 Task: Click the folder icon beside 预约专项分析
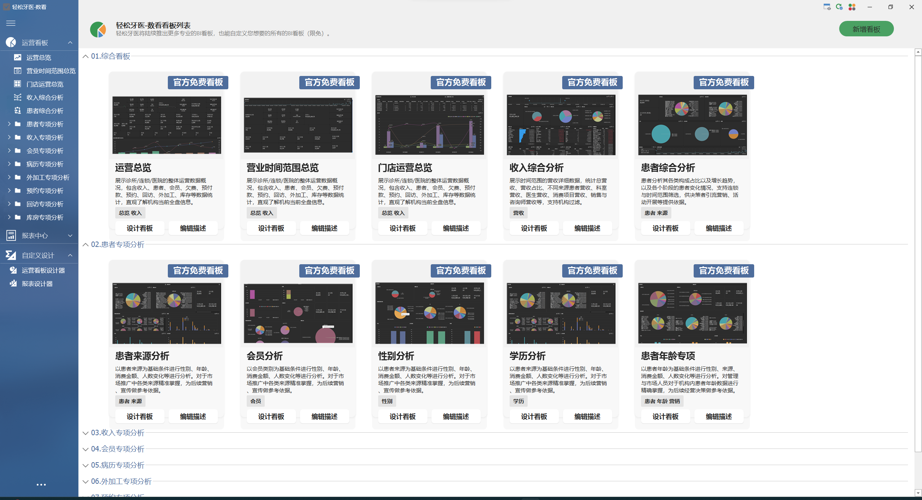pyautogui.click(x=18, y=190)
